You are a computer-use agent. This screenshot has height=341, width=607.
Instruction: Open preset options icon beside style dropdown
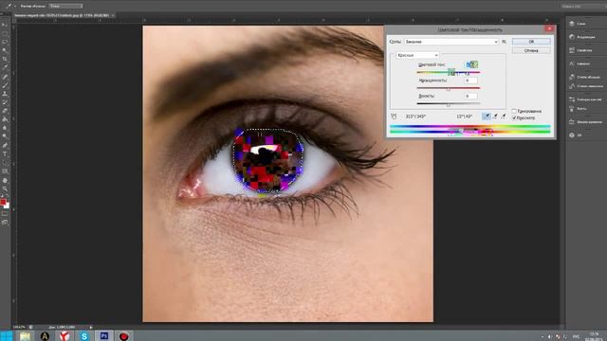pyautogui.click(x=504, y=42)
